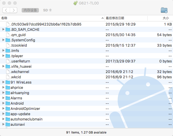Select the .userReturn file row
Viewport: 173px width, 136px height.
click(87, 61)
